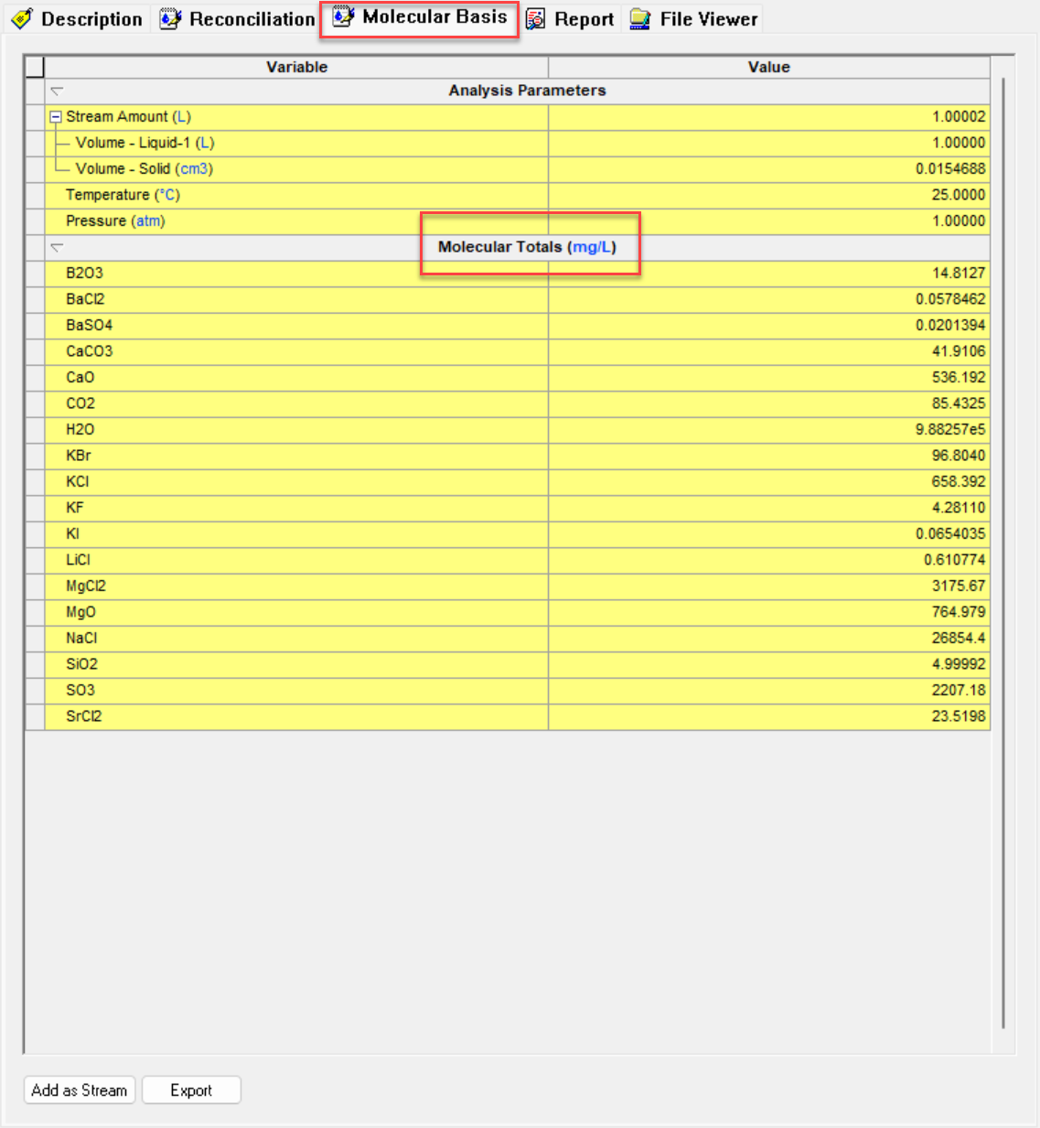Select the BaSO4 row label

[89, 326]
